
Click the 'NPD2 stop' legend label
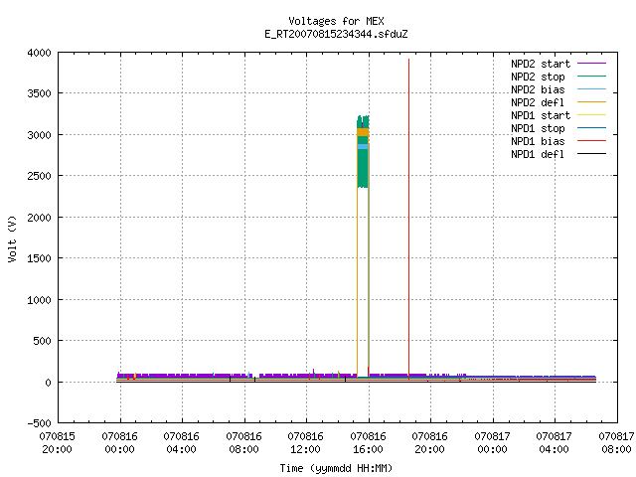pyautogui.click(x=538, y=77)
